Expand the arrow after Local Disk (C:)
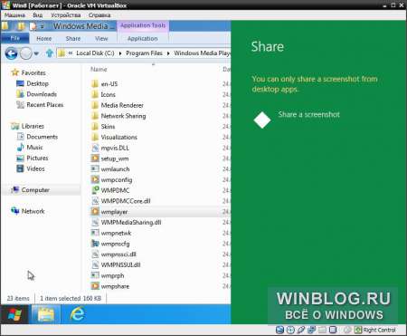The image size is (407, 336). click(120, 53)
